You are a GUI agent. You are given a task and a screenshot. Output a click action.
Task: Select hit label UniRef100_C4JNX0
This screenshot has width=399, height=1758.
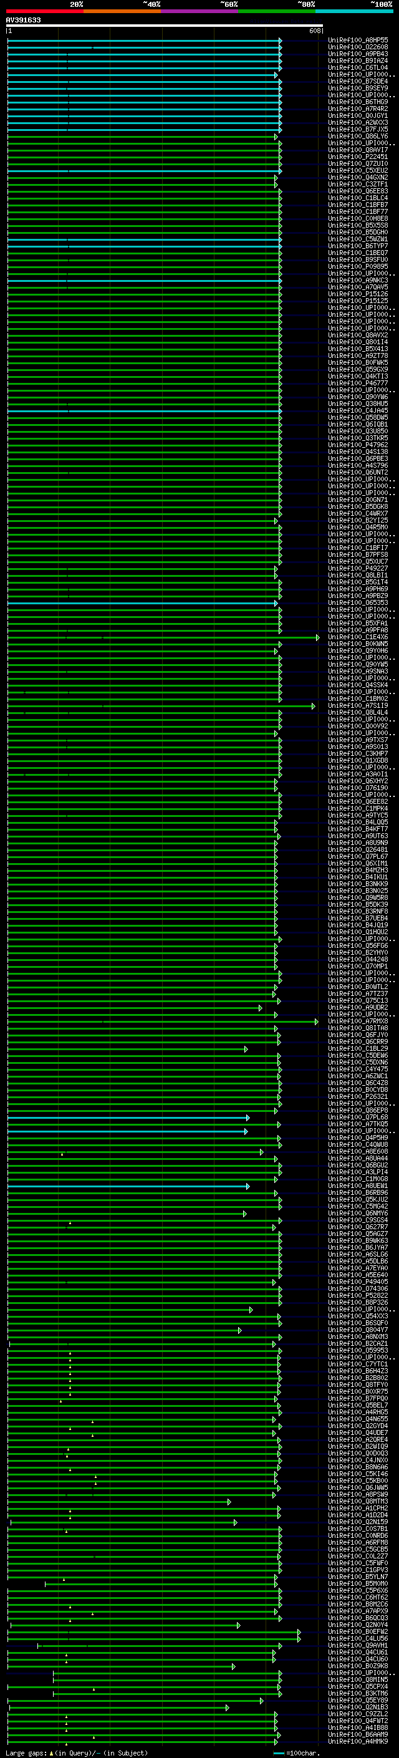358,1461
